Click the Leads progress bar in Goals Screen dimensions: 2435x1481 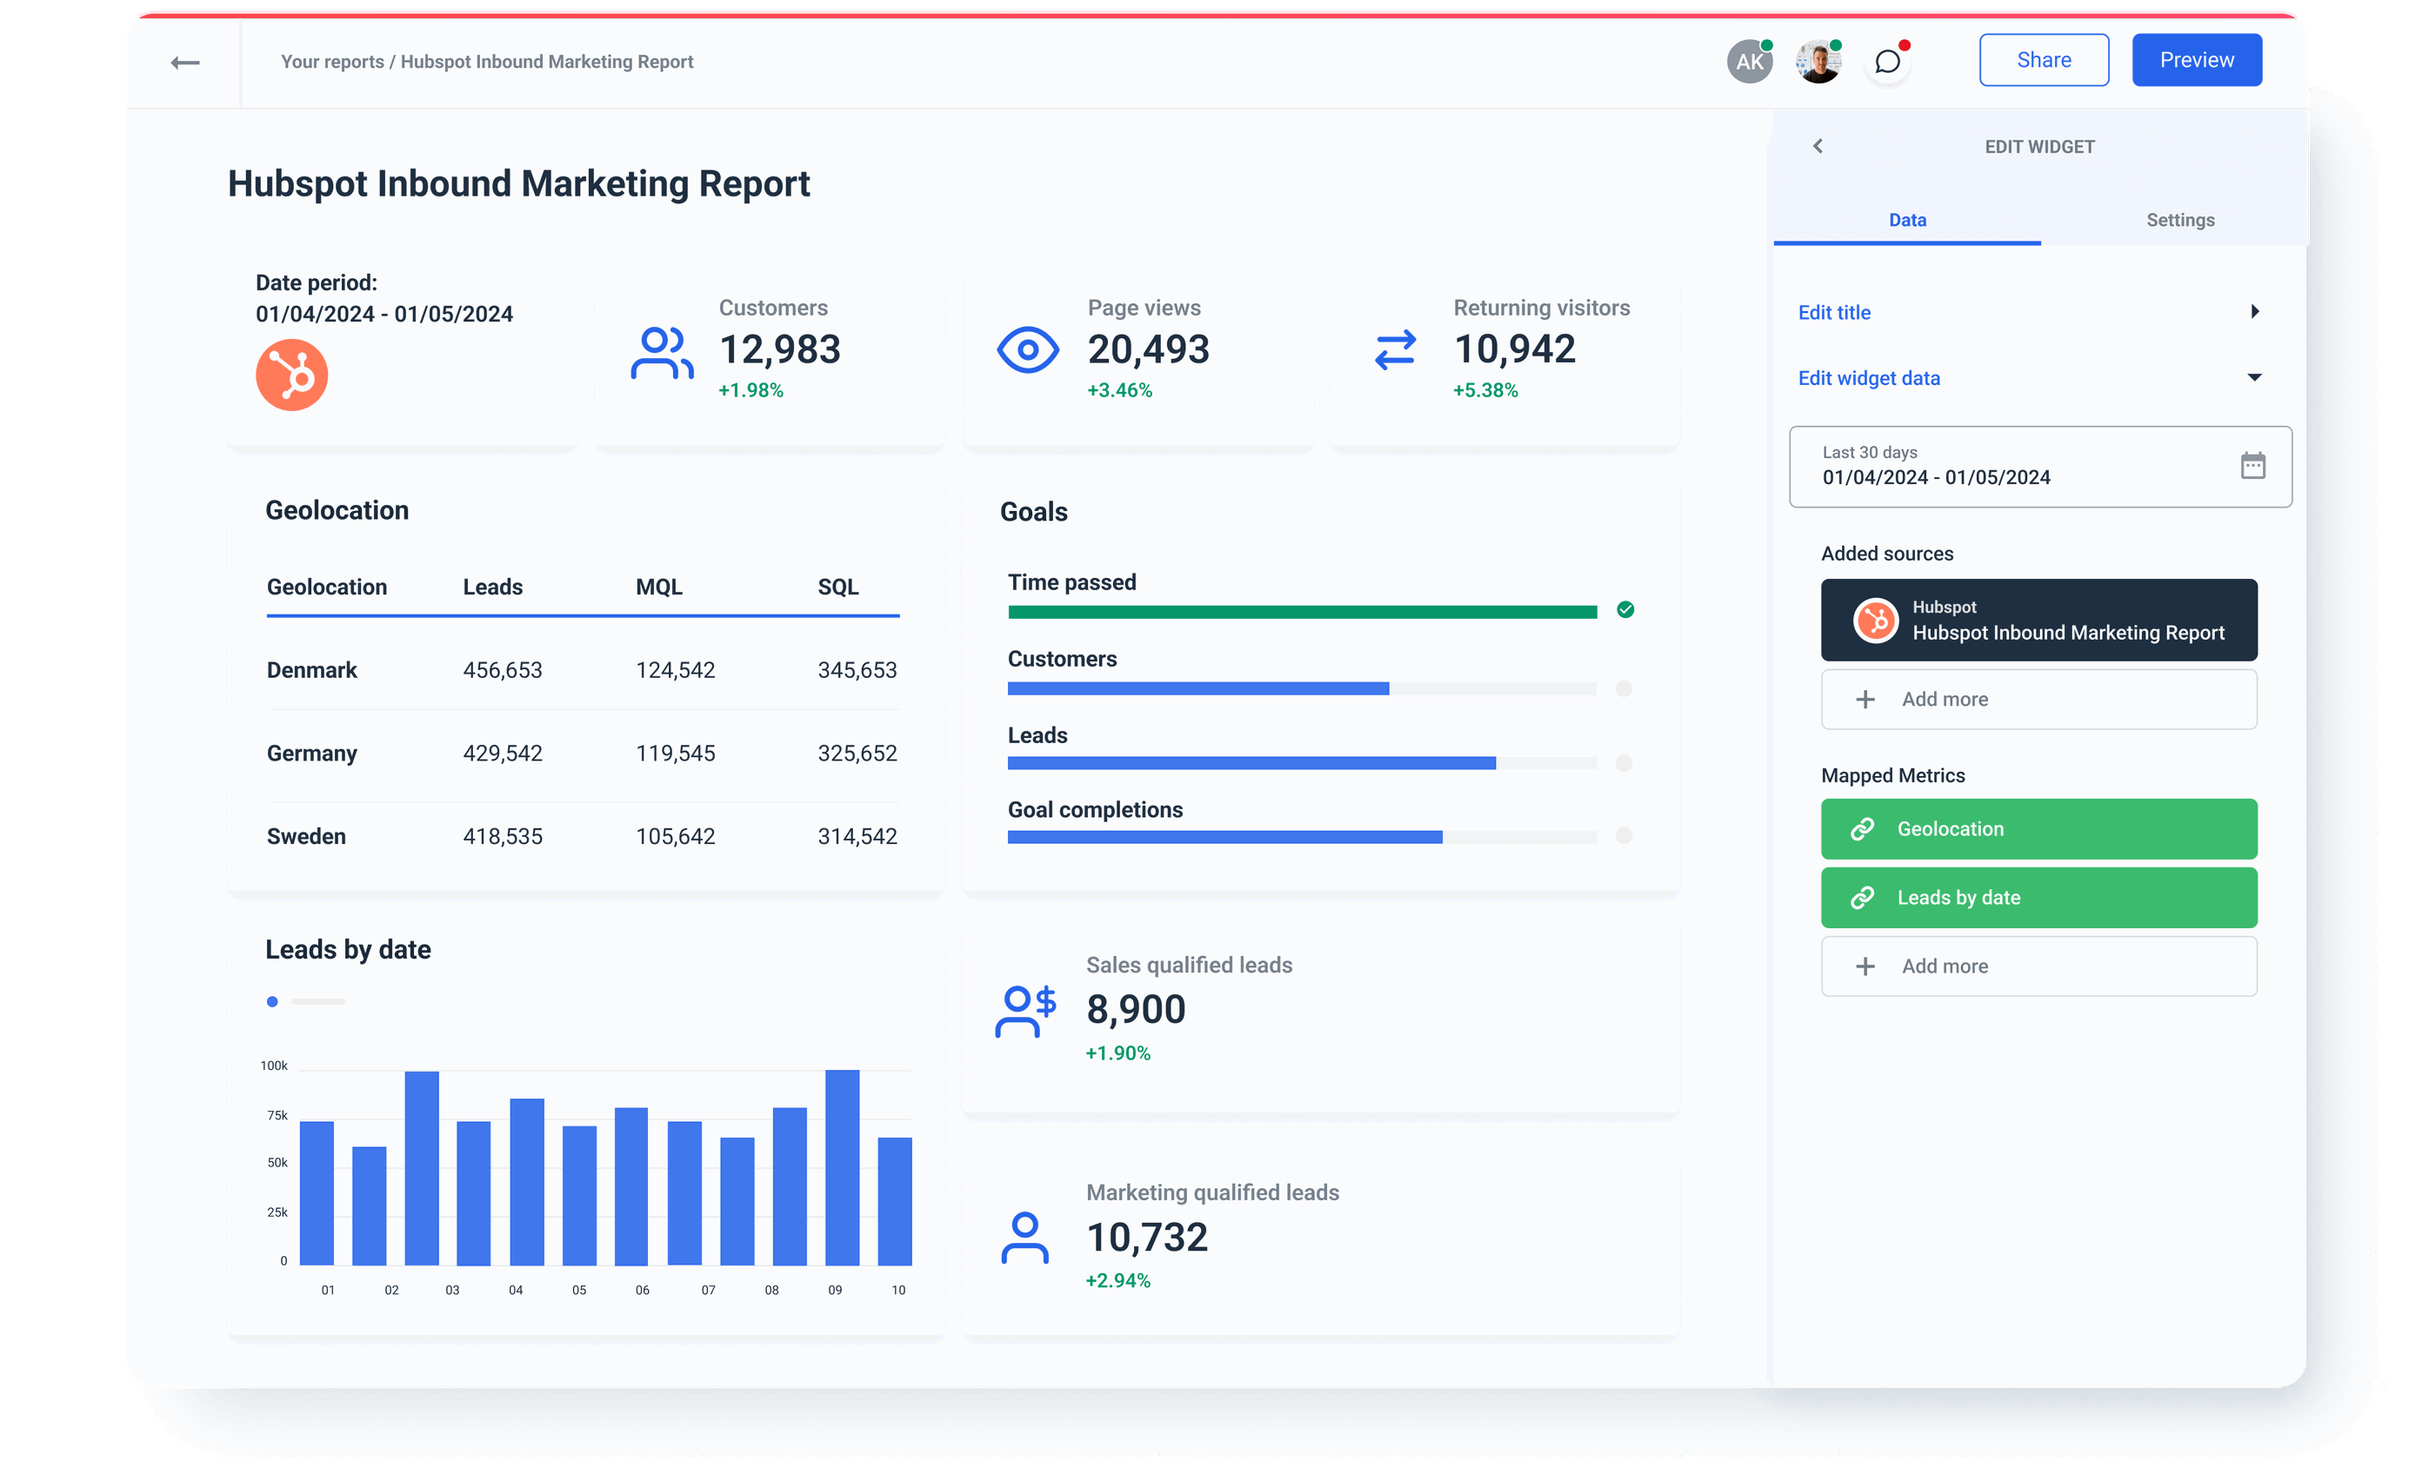point(1251,762)
